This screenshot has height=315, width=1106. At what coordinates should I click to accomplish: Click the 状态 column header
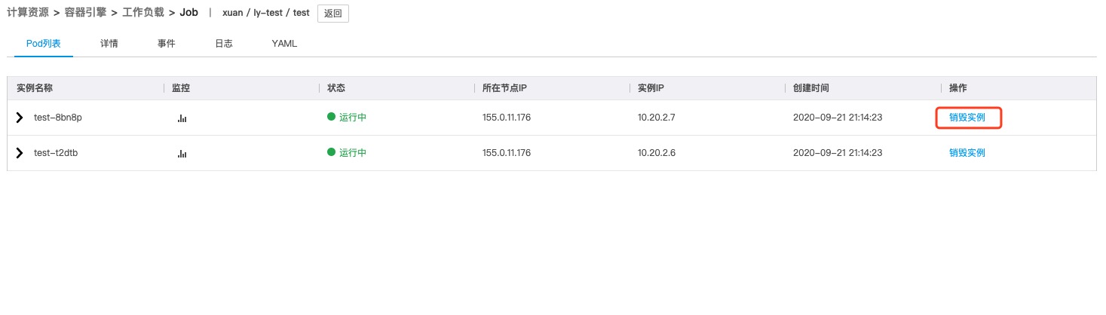[x=336, y=88]
